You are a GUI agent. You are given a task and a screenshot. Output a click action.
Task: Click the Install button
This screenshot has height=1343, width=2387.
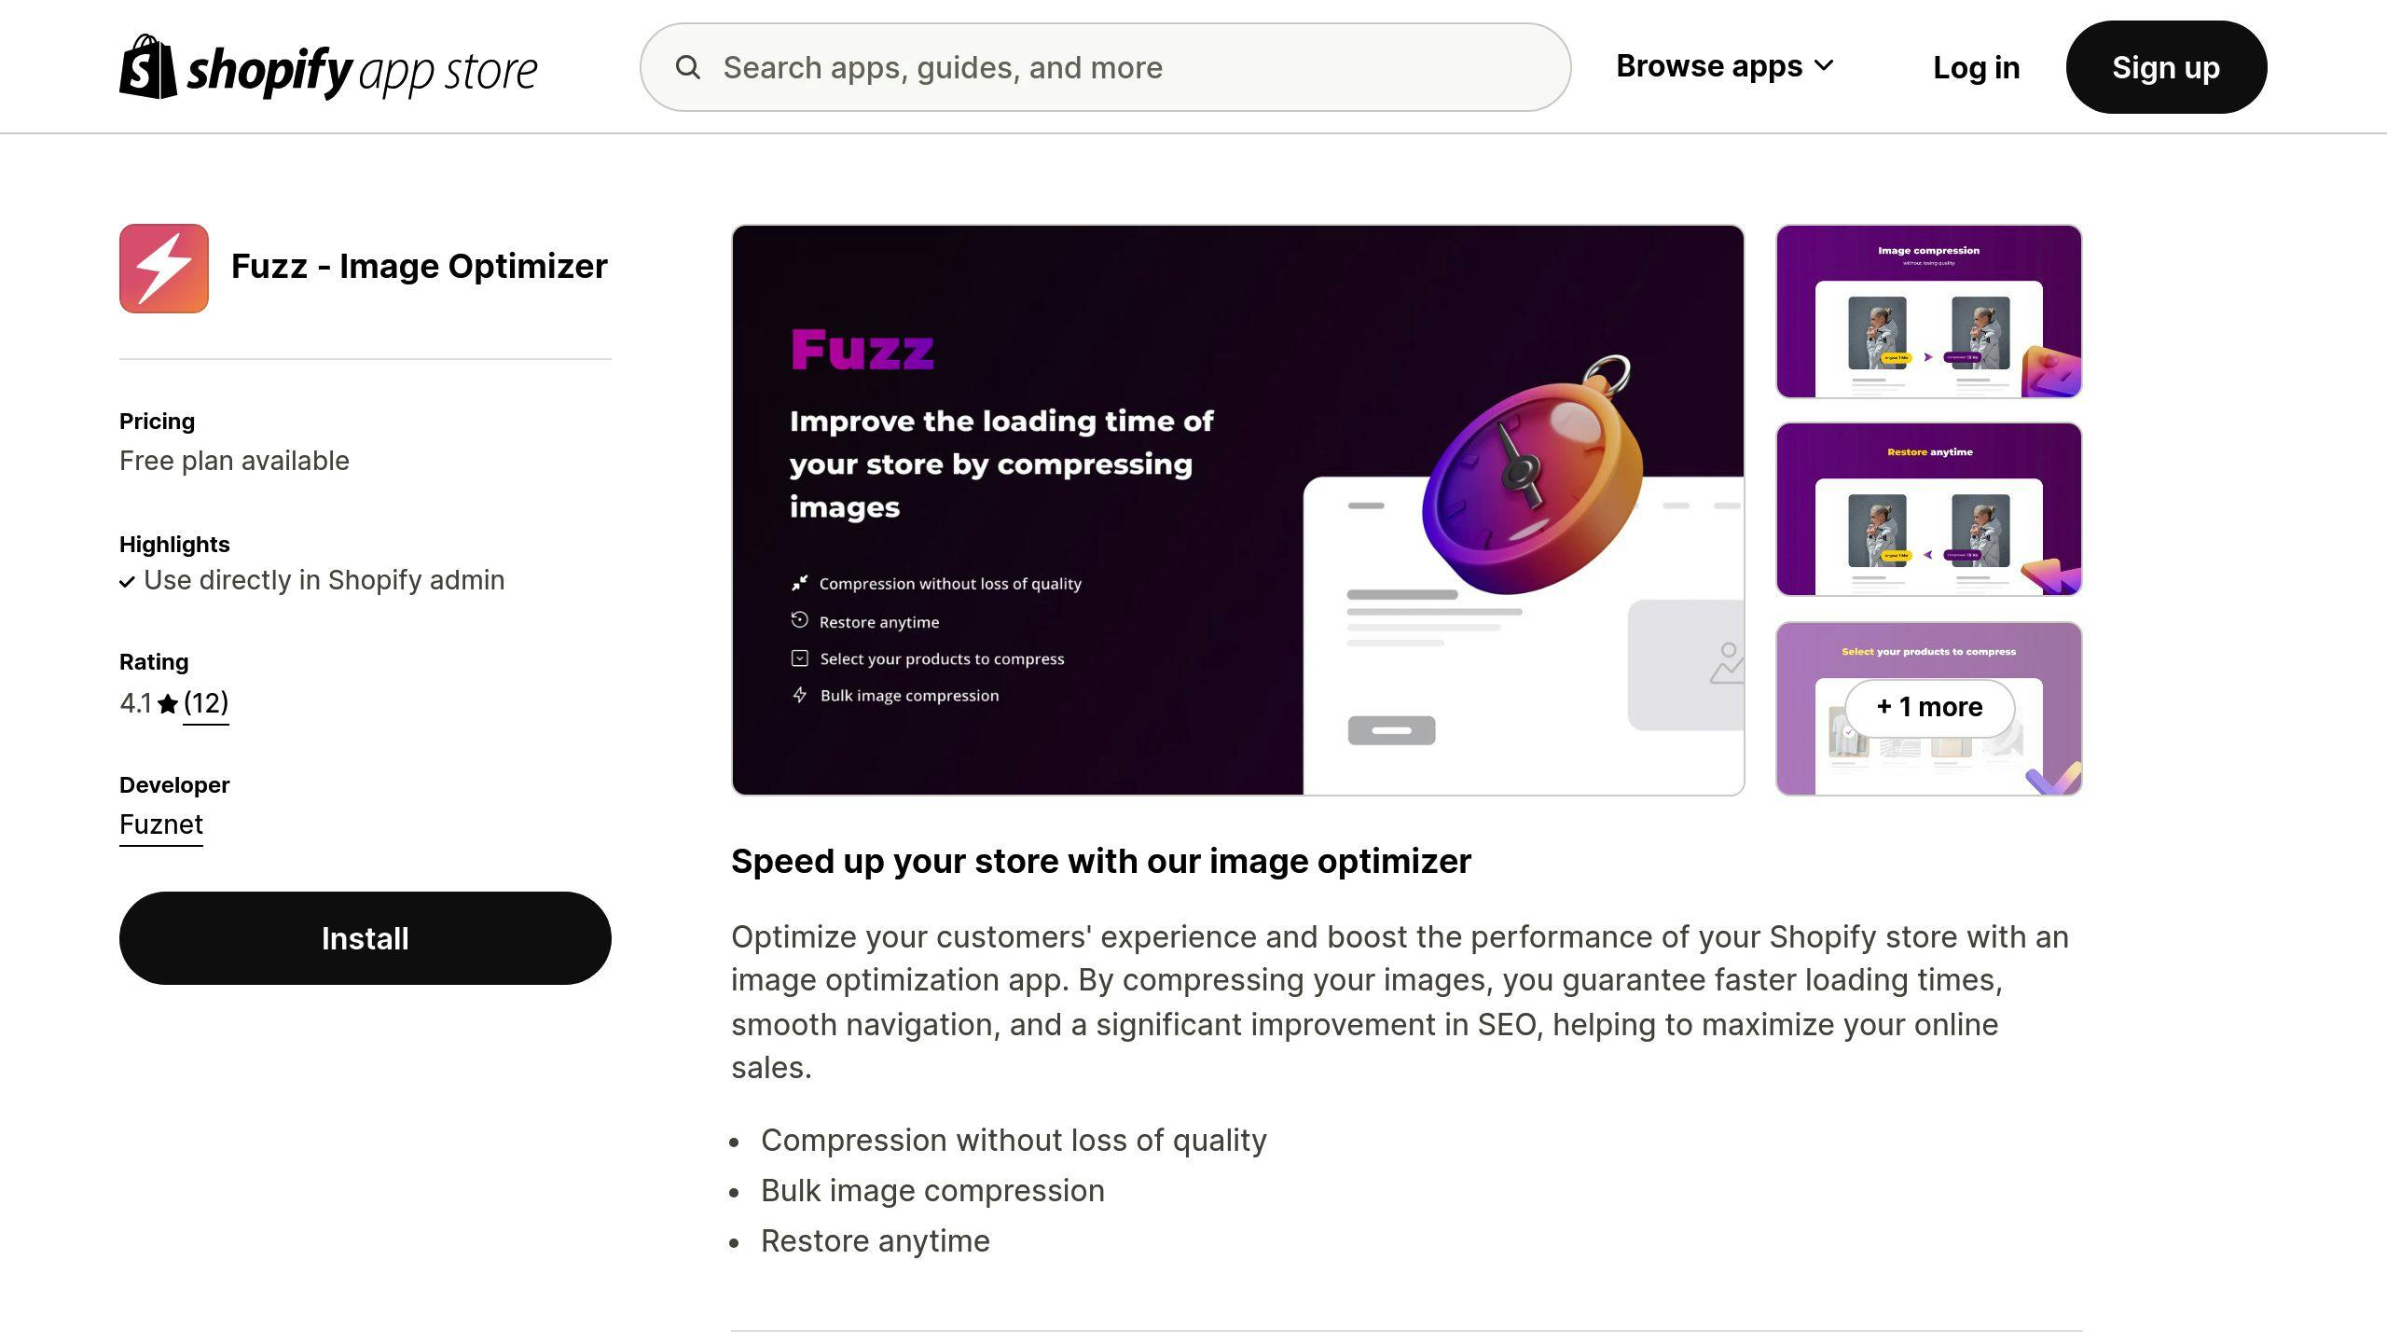[x=364, y=936]
